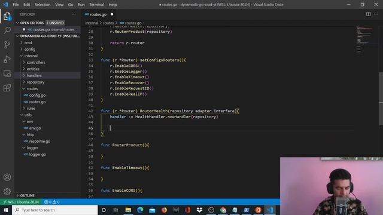Click the Cortana circle taskbar icon
Image resolution: width=383 pixels, height=215 pixels.
(x=104, y=210)
